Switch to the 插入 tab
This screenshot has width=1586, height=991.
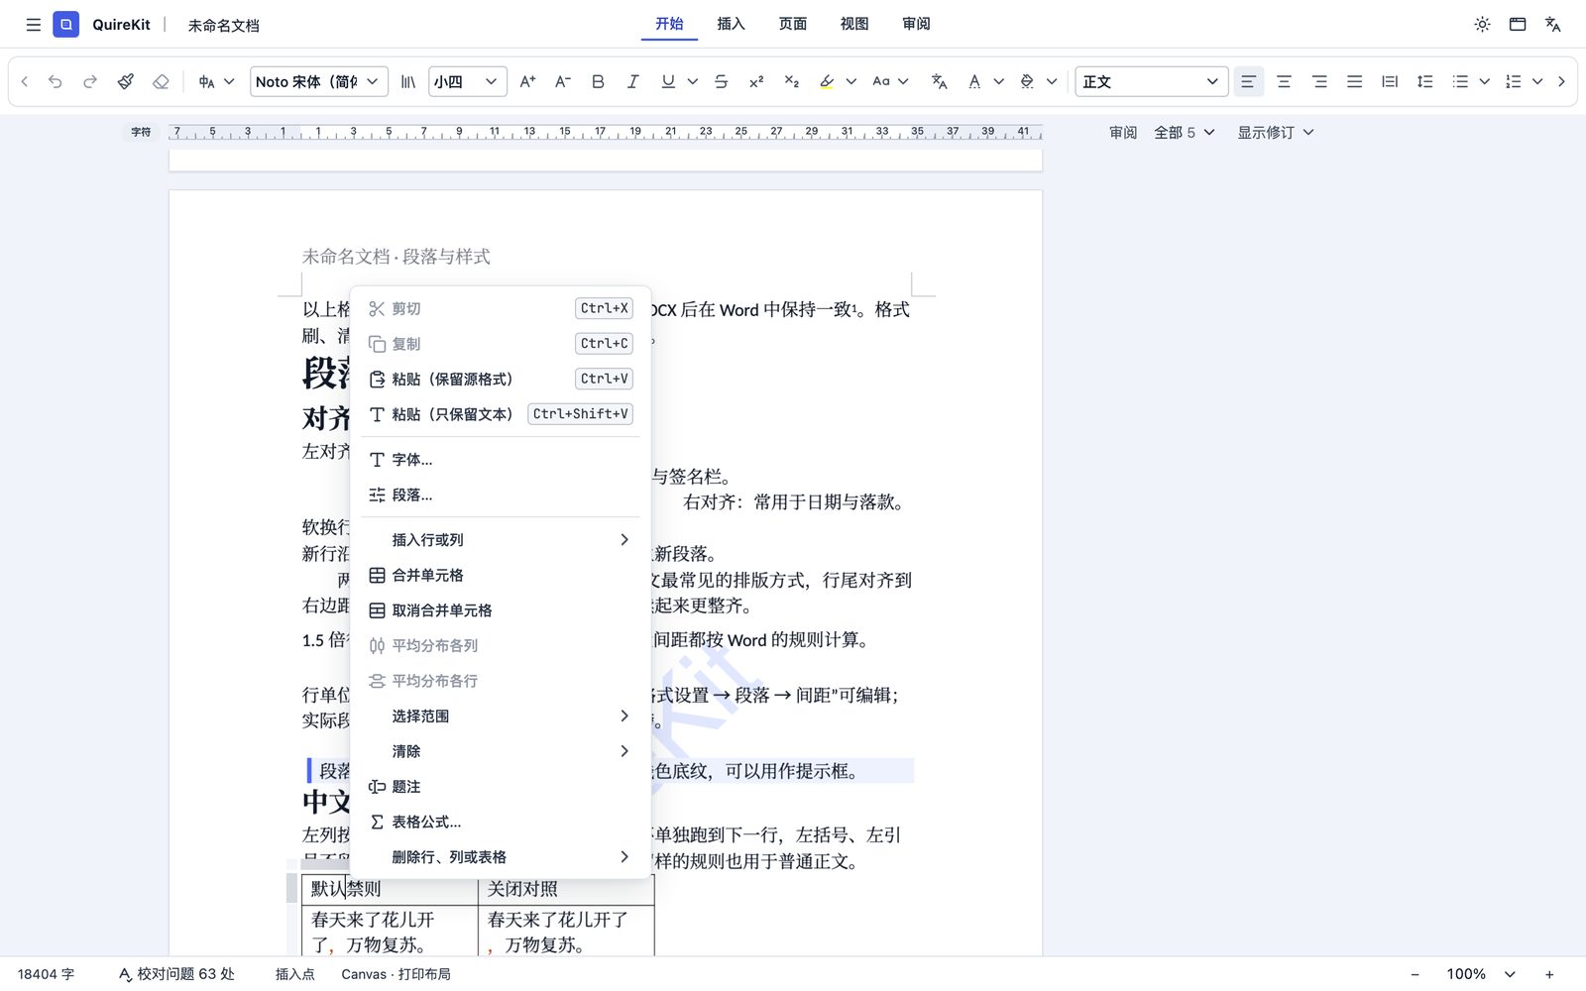pyautogui.click(x=731, y=24)
